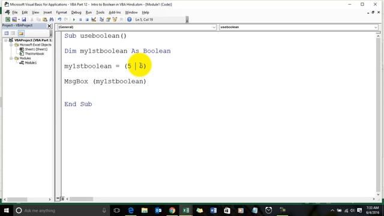
Task: Open Find with the binoculars icon
Action: (x=52, y=20)
